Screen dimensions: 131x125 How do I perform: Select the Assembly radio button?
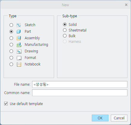tap(11, 38)
